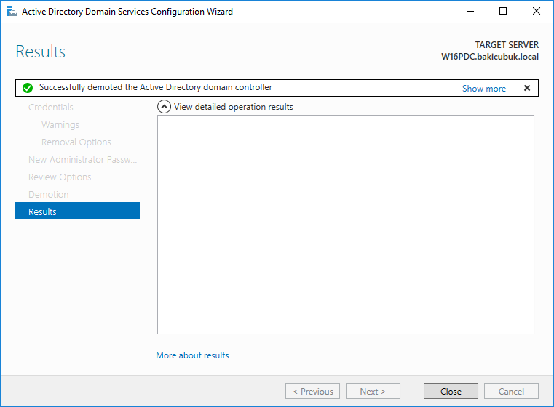This screenshot has height=407, width=554.
Task: Click the Cancel button
Action: [511, 391]
